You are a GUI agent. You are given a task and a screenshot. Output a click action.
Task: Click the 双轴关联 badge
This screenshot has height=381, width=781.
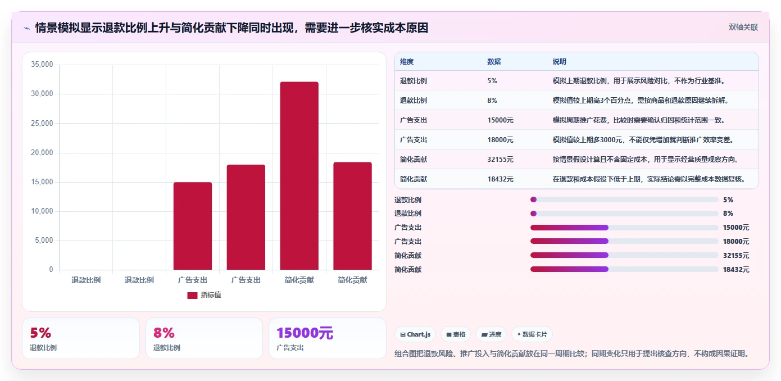pyautogui.click(x=743, y=27)
